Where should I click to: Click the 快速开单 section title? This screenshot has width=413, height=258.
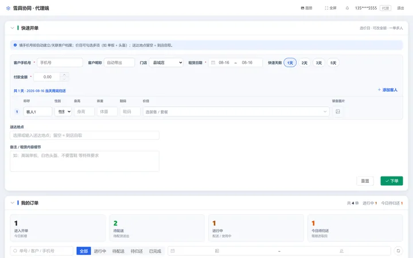[x=30, y=28]
